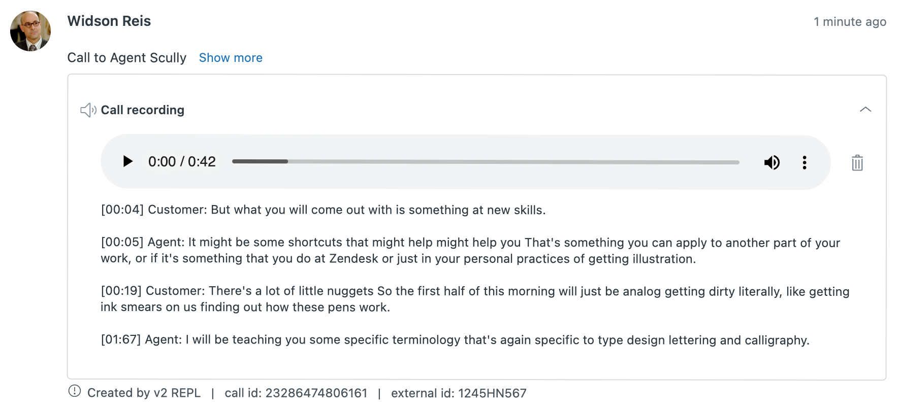This screenshot has width=900, height=410.
Task: Jump to the 00:05 Agent transcript line
Action: tap(470, 251)
